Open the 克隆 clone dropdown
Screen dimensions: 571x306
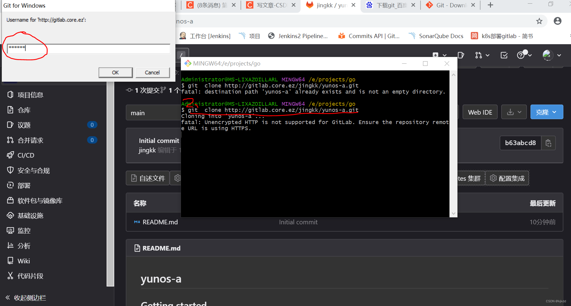click(x=547, y=112)
